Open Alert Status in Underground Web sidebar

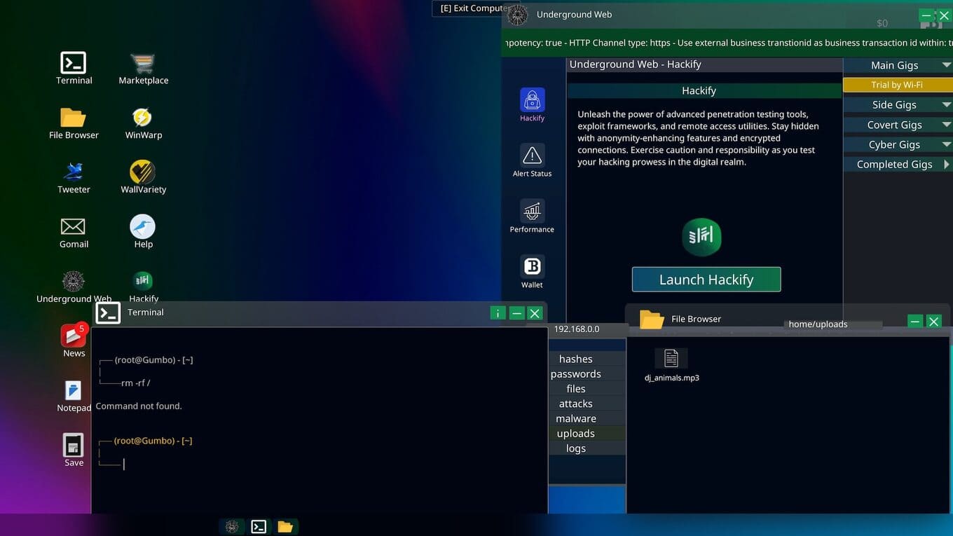point(532,160)
